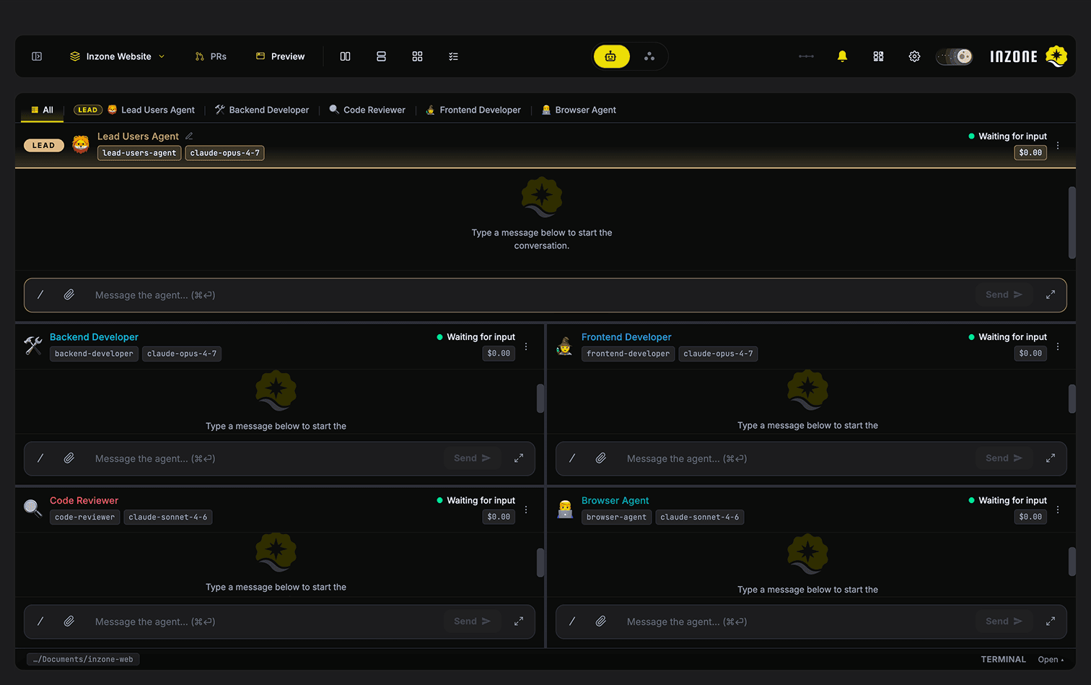Select the Browser Agent tab
Screen dimensions: 1091x685
(x=579, y=110)
